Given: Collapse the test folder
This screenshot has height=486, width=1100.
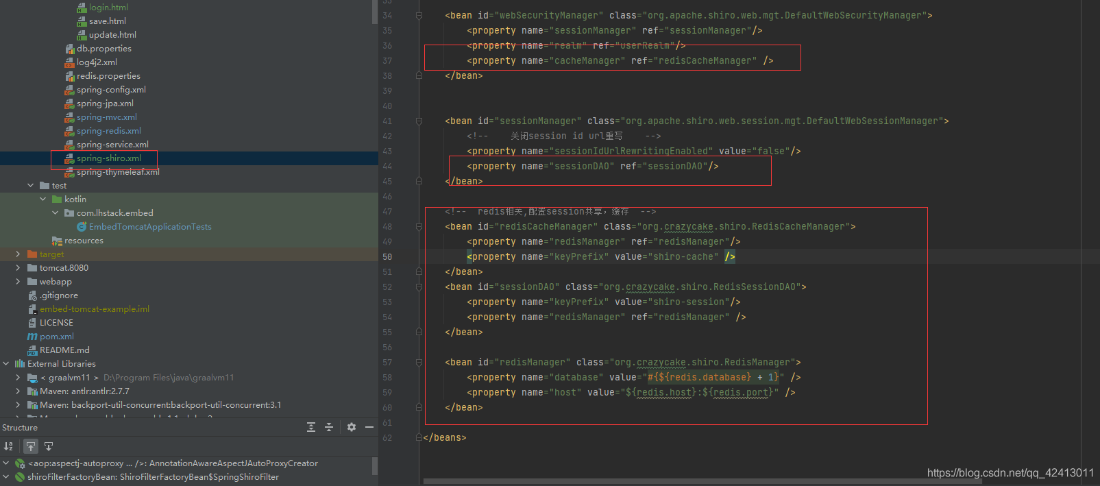Looking at the screenshot, I should coord(30,186).
